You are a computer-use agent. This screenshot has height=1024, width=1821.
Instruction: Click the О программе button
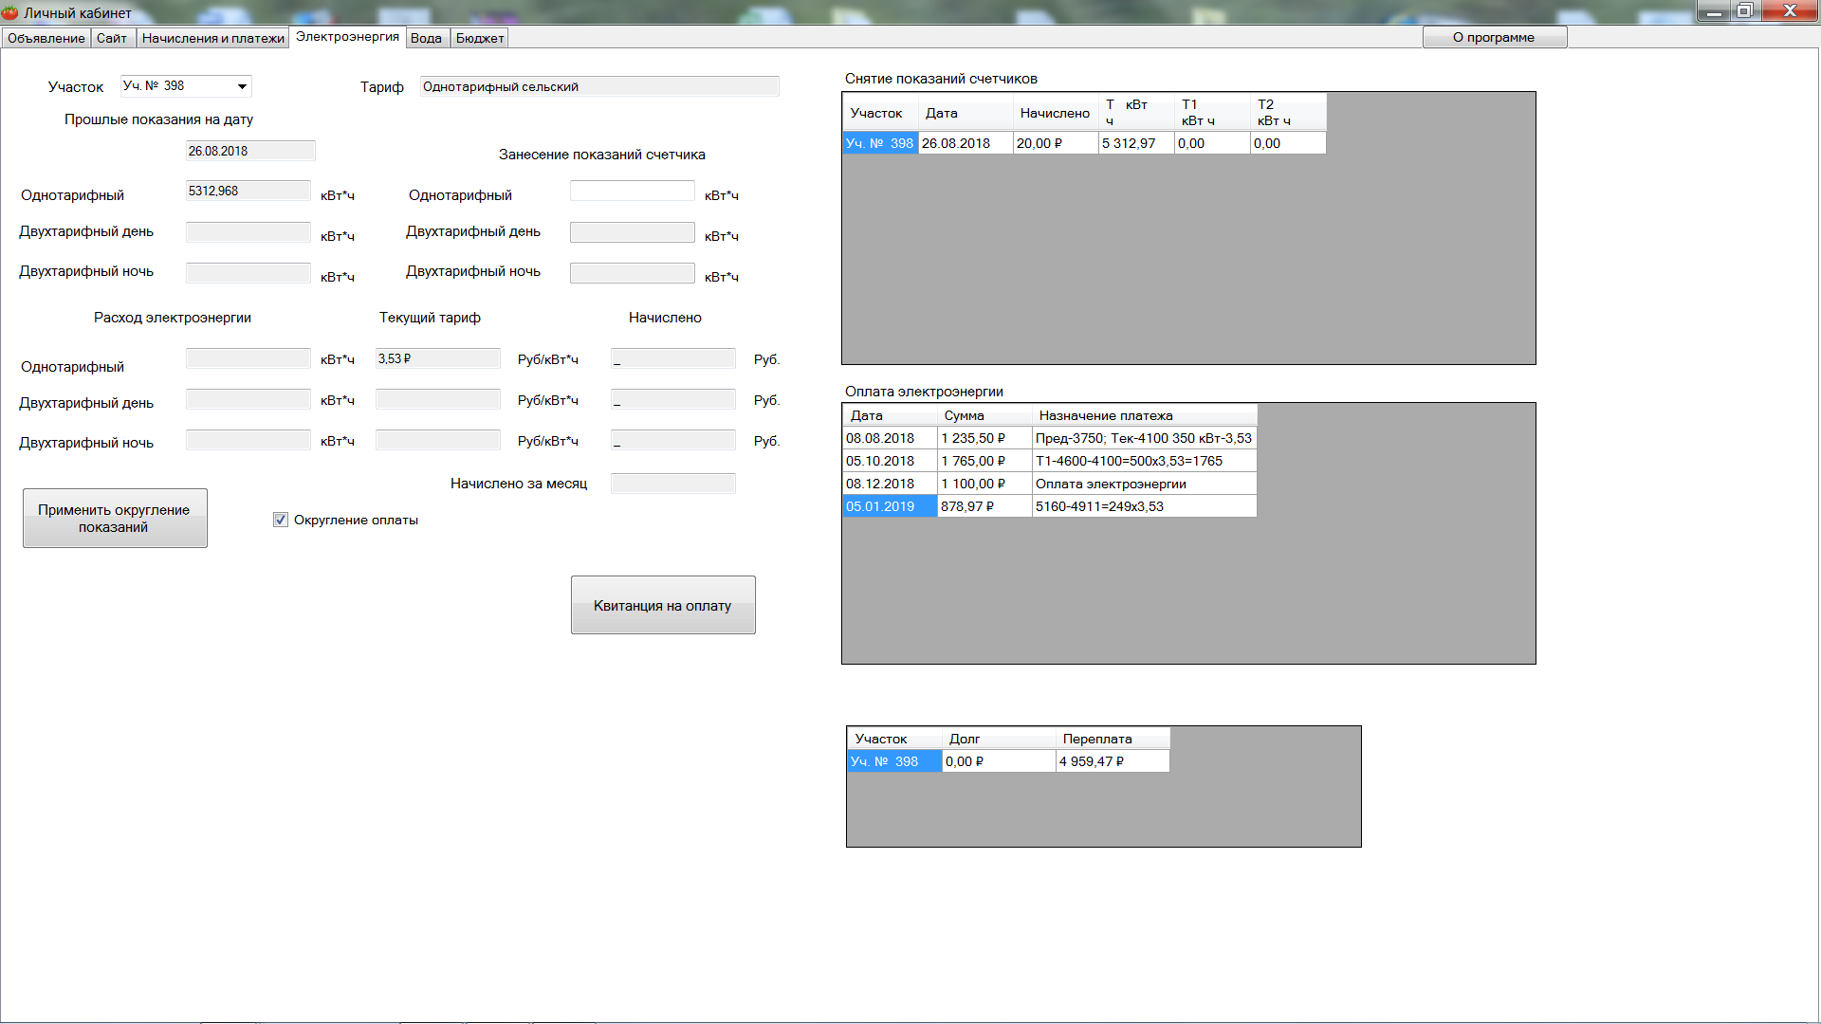[x=1494, y=37]
